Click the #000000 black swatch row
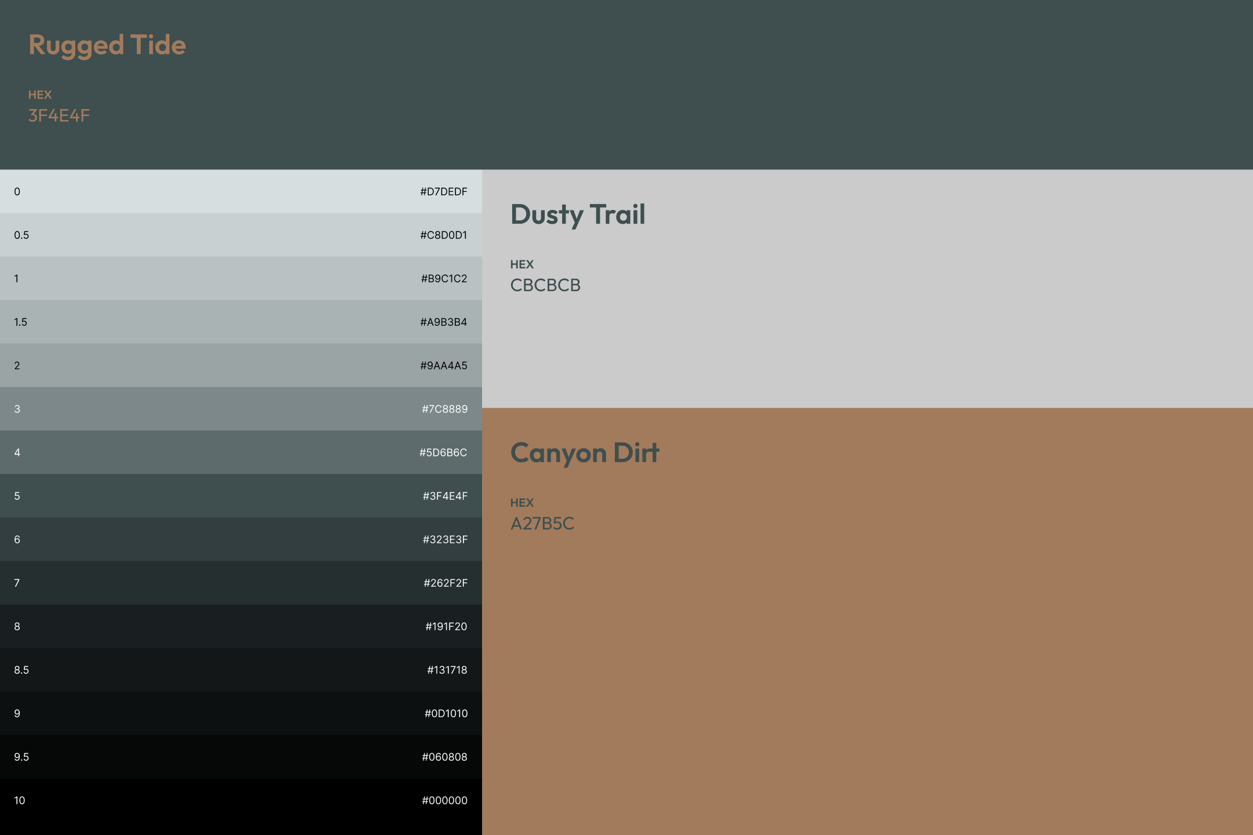Image resolution: width=1253 pixels, height=835 pixels. click(x=241, y=800)
